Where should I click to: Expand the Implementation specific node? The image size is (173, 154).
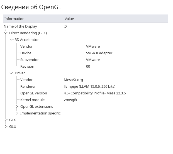tap(17, 113)
